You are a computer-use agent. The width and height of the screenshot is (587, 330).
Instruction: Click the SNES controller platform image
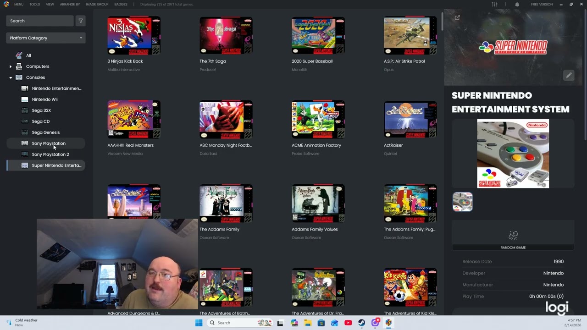click(513, 154)
